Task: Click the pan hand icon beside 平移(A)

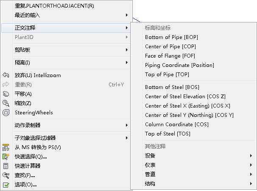Action: click(x=6, y=94)
